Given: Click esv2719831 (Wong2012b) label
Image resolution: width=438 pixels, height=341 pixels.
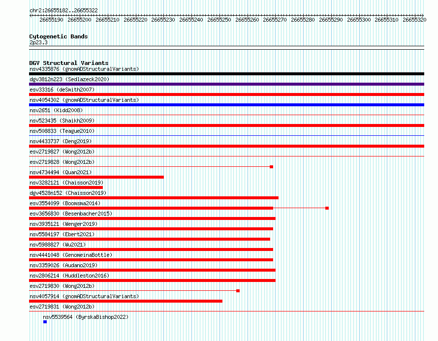Looking at the screenshot, I should point(62,307).
